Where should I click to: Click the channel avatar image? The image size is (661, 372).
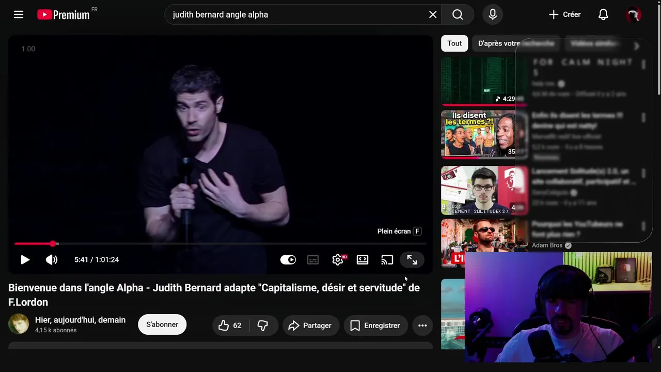(19, 324)
